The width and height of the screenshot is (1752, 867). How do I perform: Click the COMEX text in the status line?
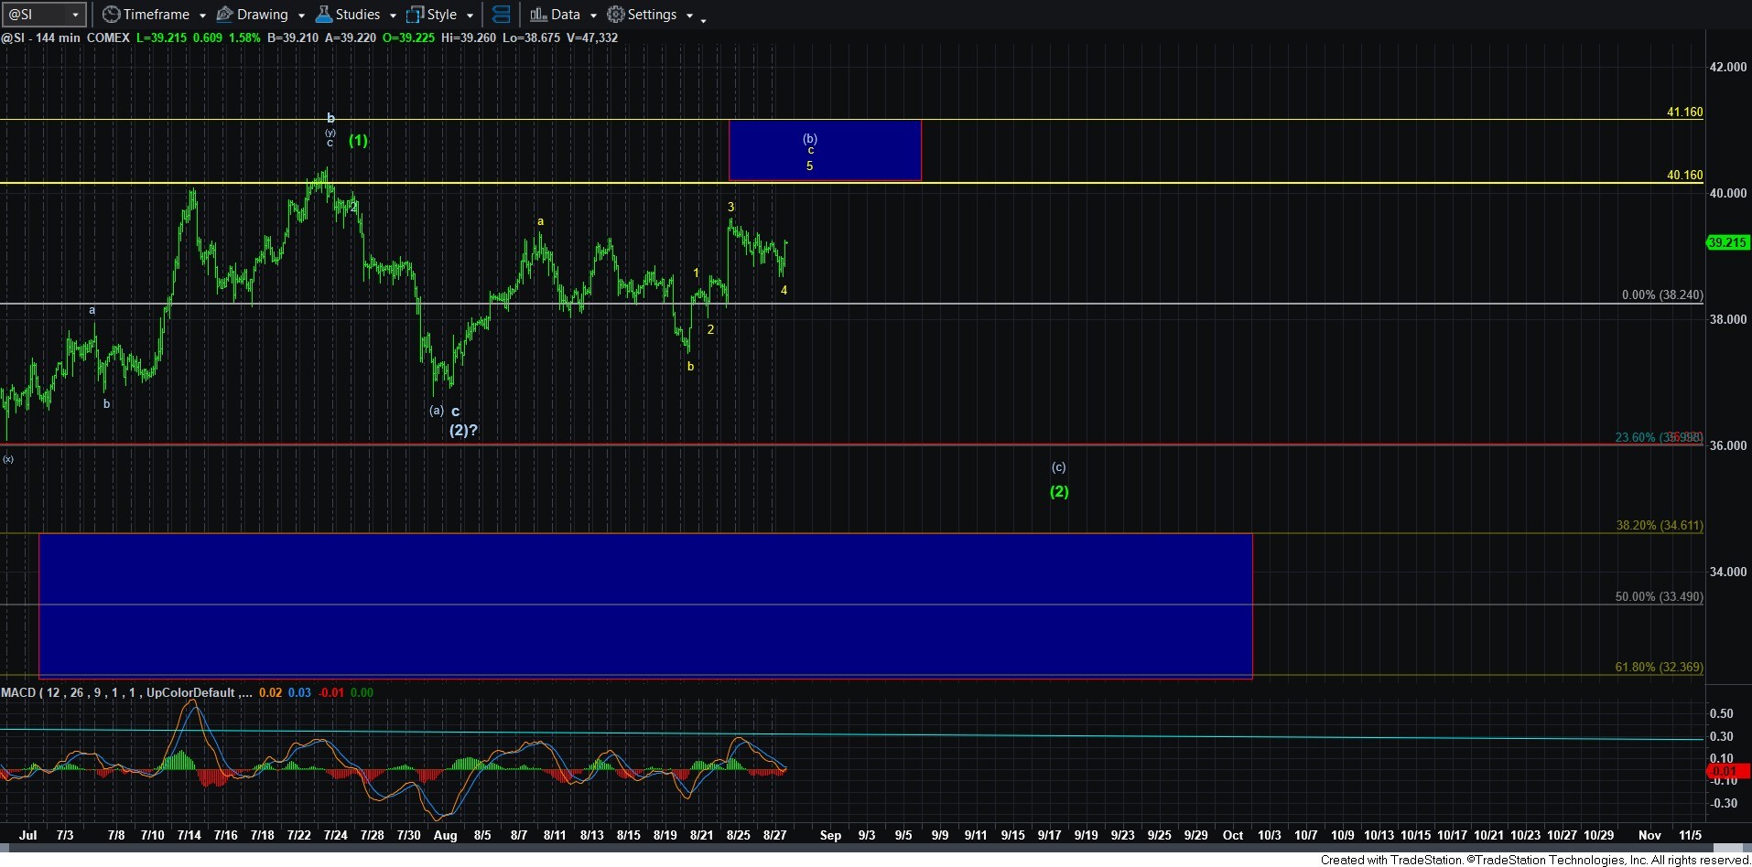tap(108, 37)
